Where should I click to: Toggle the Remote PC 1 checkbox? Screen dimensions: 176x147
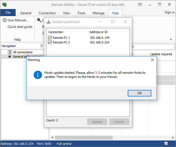point(50,38)
